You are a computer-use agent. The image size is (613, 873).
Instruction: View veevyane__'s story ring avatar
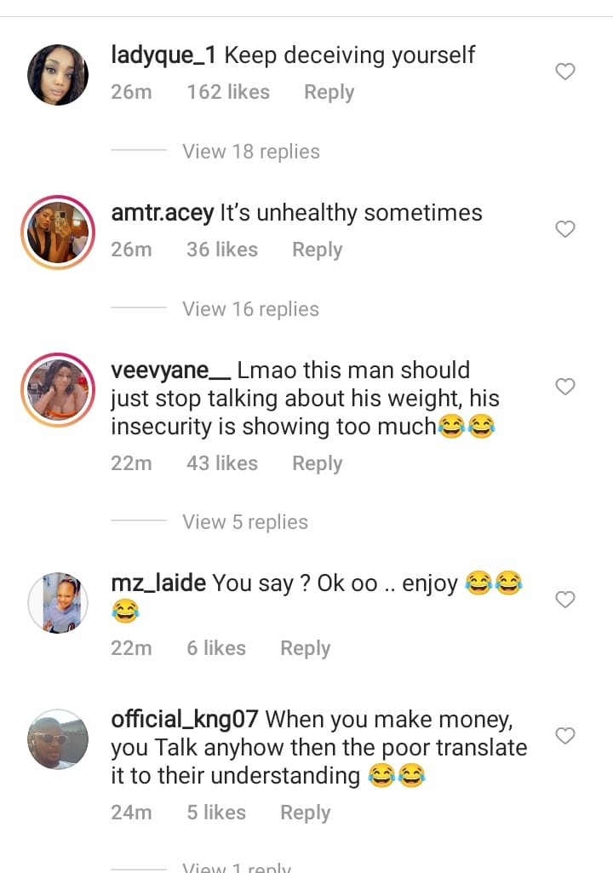58,389
